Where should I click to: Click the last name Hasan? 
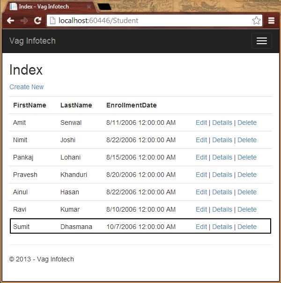click(70, 192)
